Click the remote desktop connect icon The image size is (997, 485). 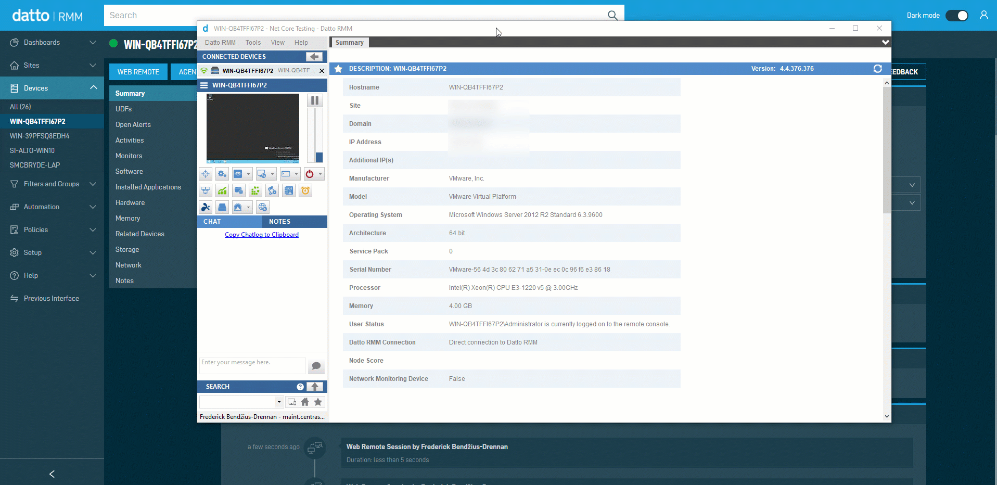click(262, 174)
